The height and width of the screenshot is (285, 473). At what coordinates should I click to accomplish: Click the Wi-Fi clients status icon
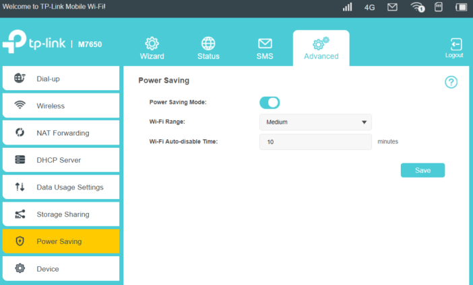point(418,7)
